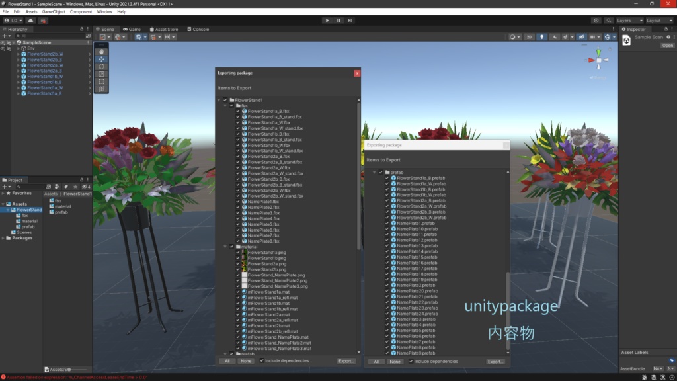Open the GameObject menu
The width and height of the screenshot is (677, 381).
point(54,12)
